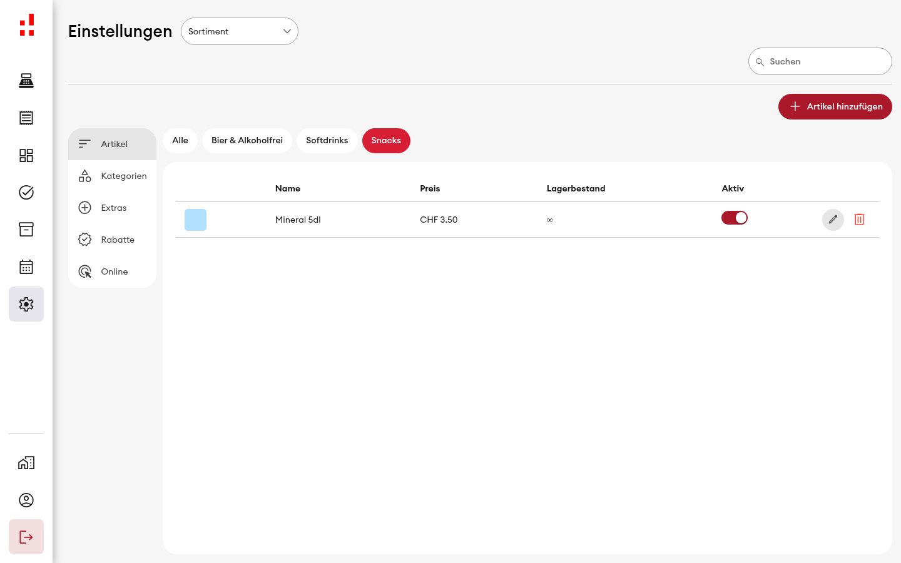Viewport: 901px width, 563px height.
Task: Click the light blue Mineral 5dl color swatch
Action: [x=195, y=220]
